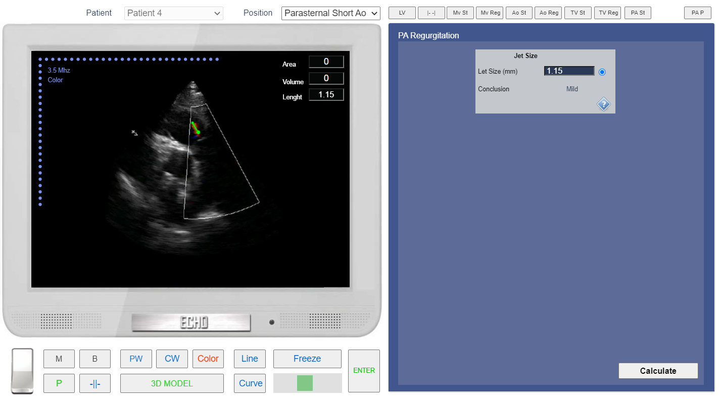Click the Freeze button
This screenshot has width=721, height=401.
point(307,359)
